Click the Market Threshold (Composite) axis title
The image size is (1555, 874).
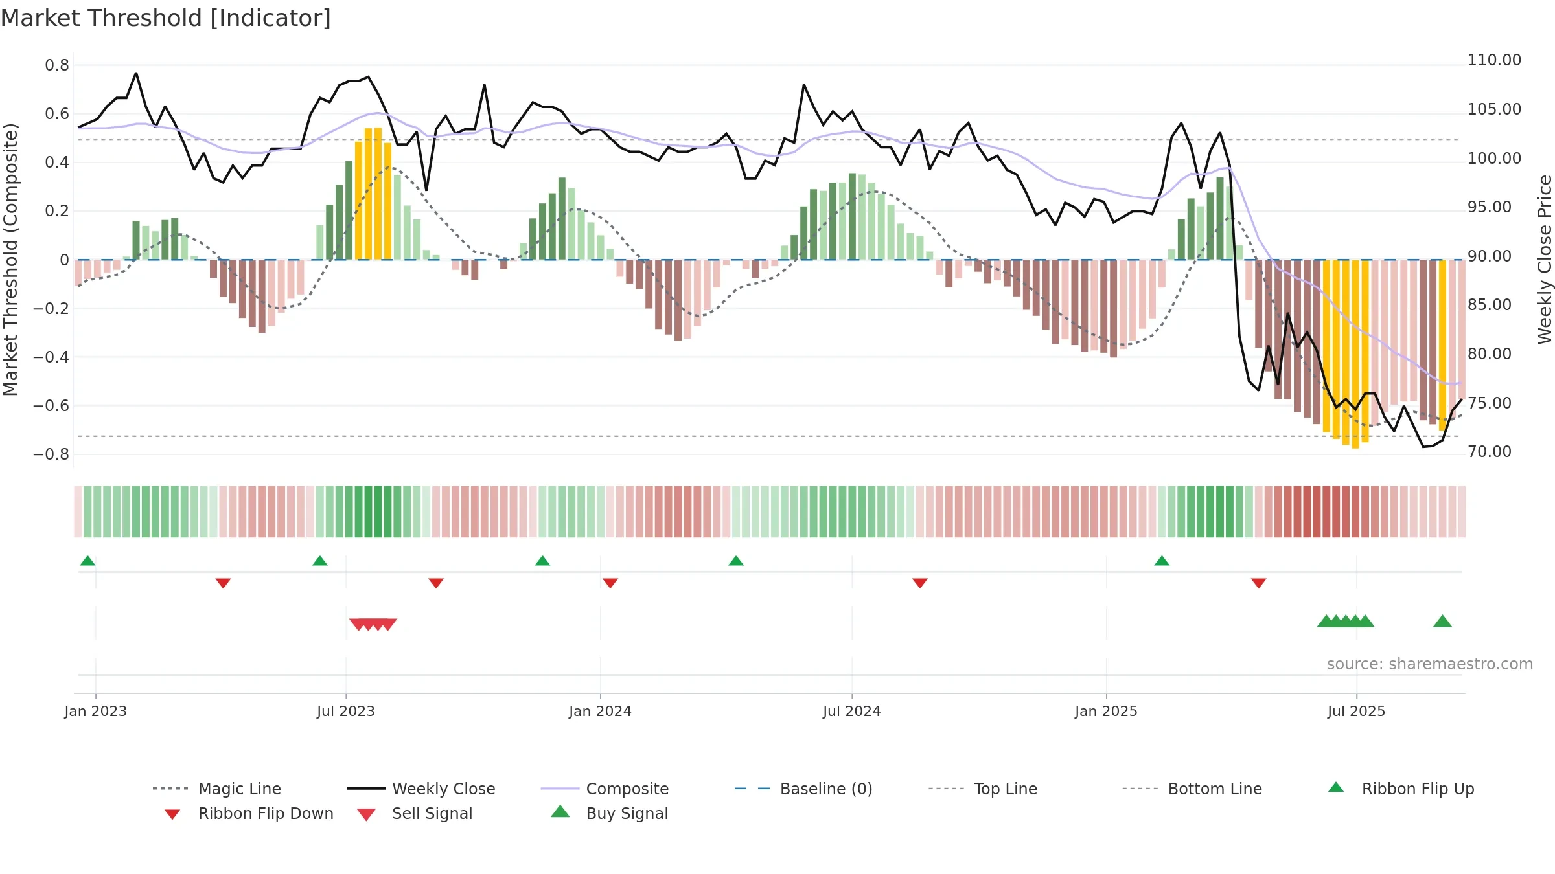pyautogui.click(x=10, y=260)
